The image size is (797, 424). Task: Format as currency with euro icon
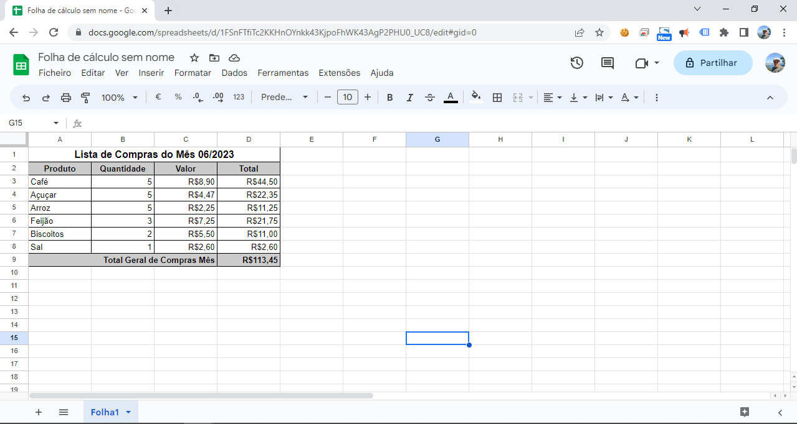coord(158,98)
